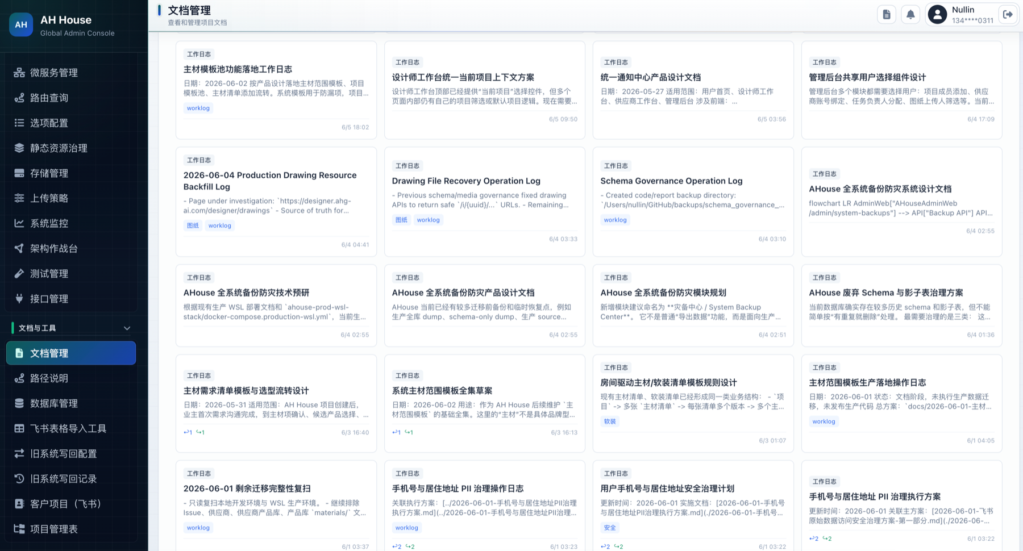Click the 架构作战台 paper plane icon
This screenshot has width=1023, height=551.
coord(19,248)
